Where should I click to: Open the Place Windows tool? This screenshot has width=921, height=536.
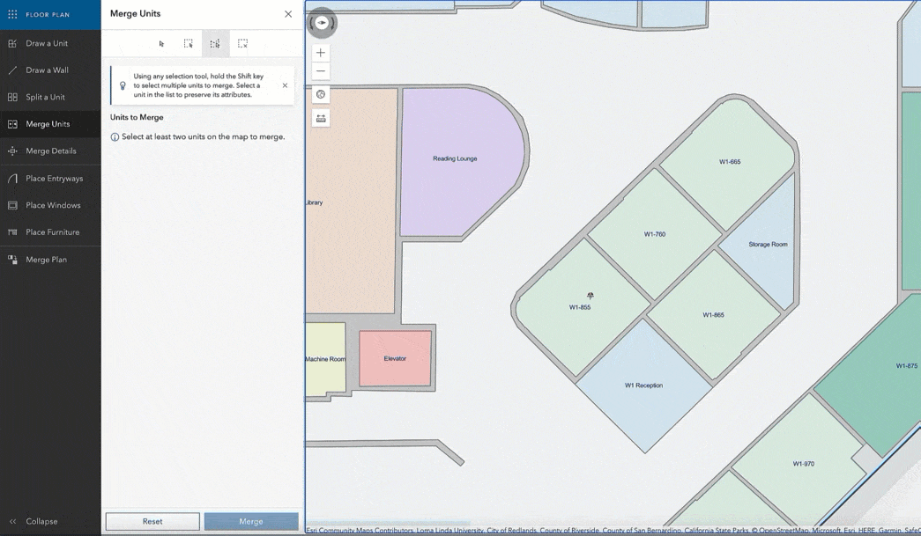point(50,204)
